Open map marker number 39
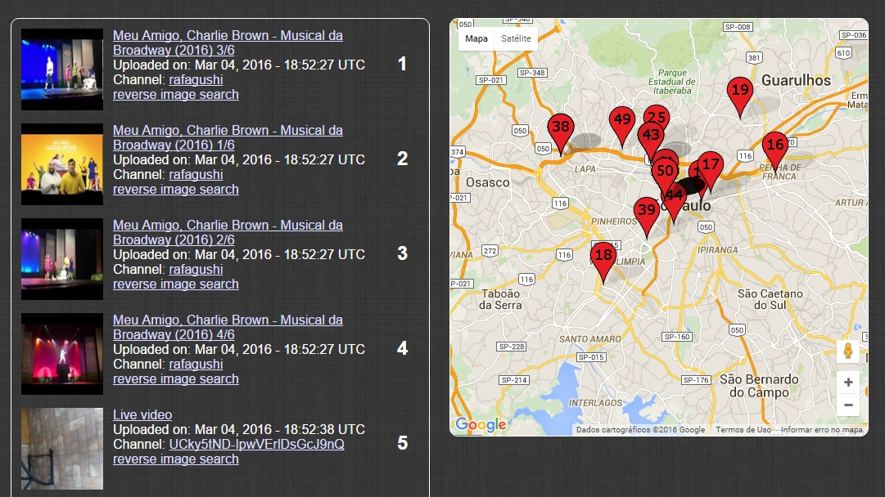 [x=646, y=217]
